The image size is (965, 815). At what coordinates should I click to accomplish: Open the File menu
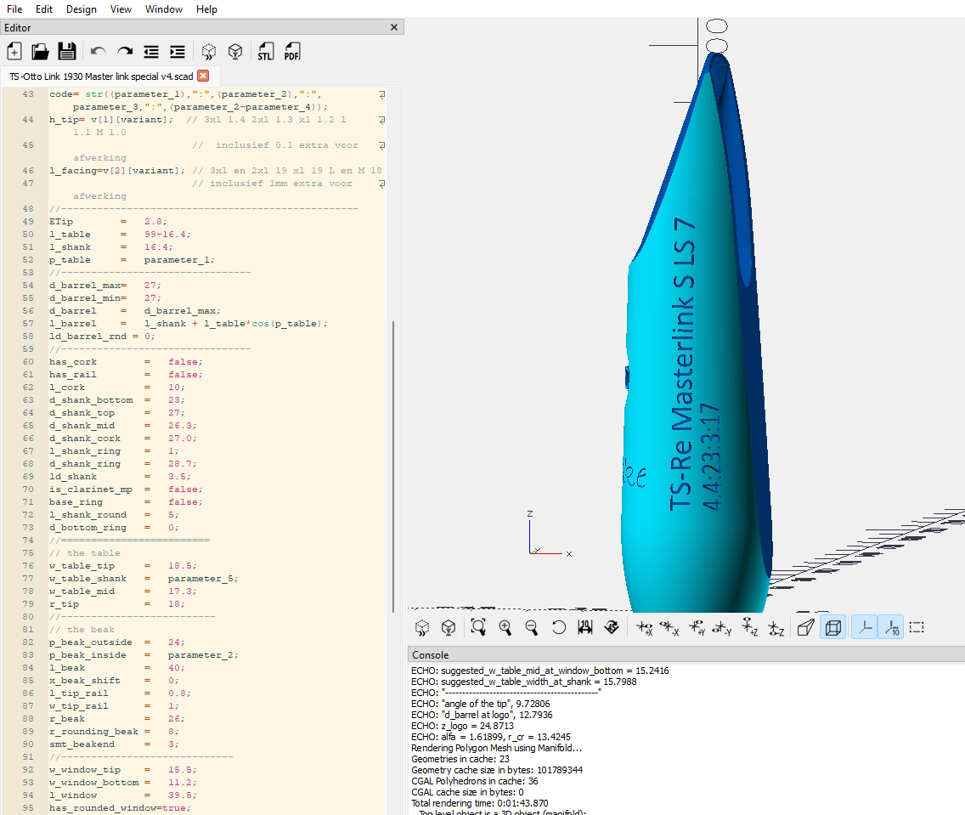(x=14, y=9)
